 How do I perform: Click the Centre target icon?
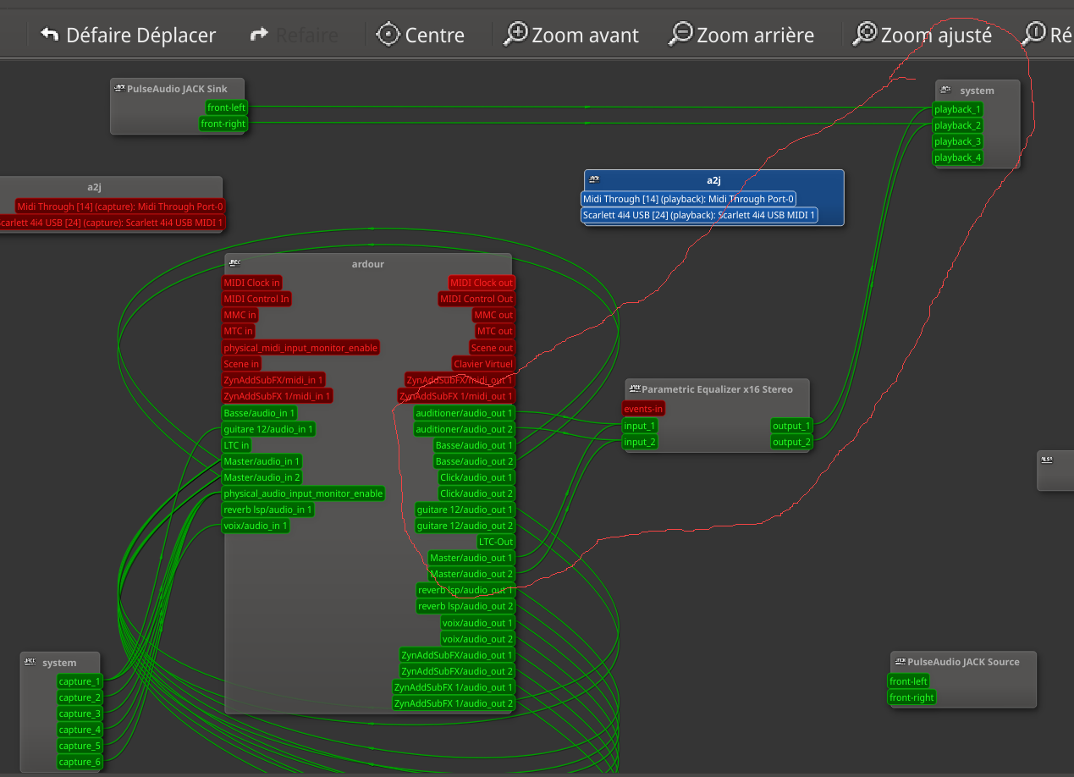click(x=388, y=34)
